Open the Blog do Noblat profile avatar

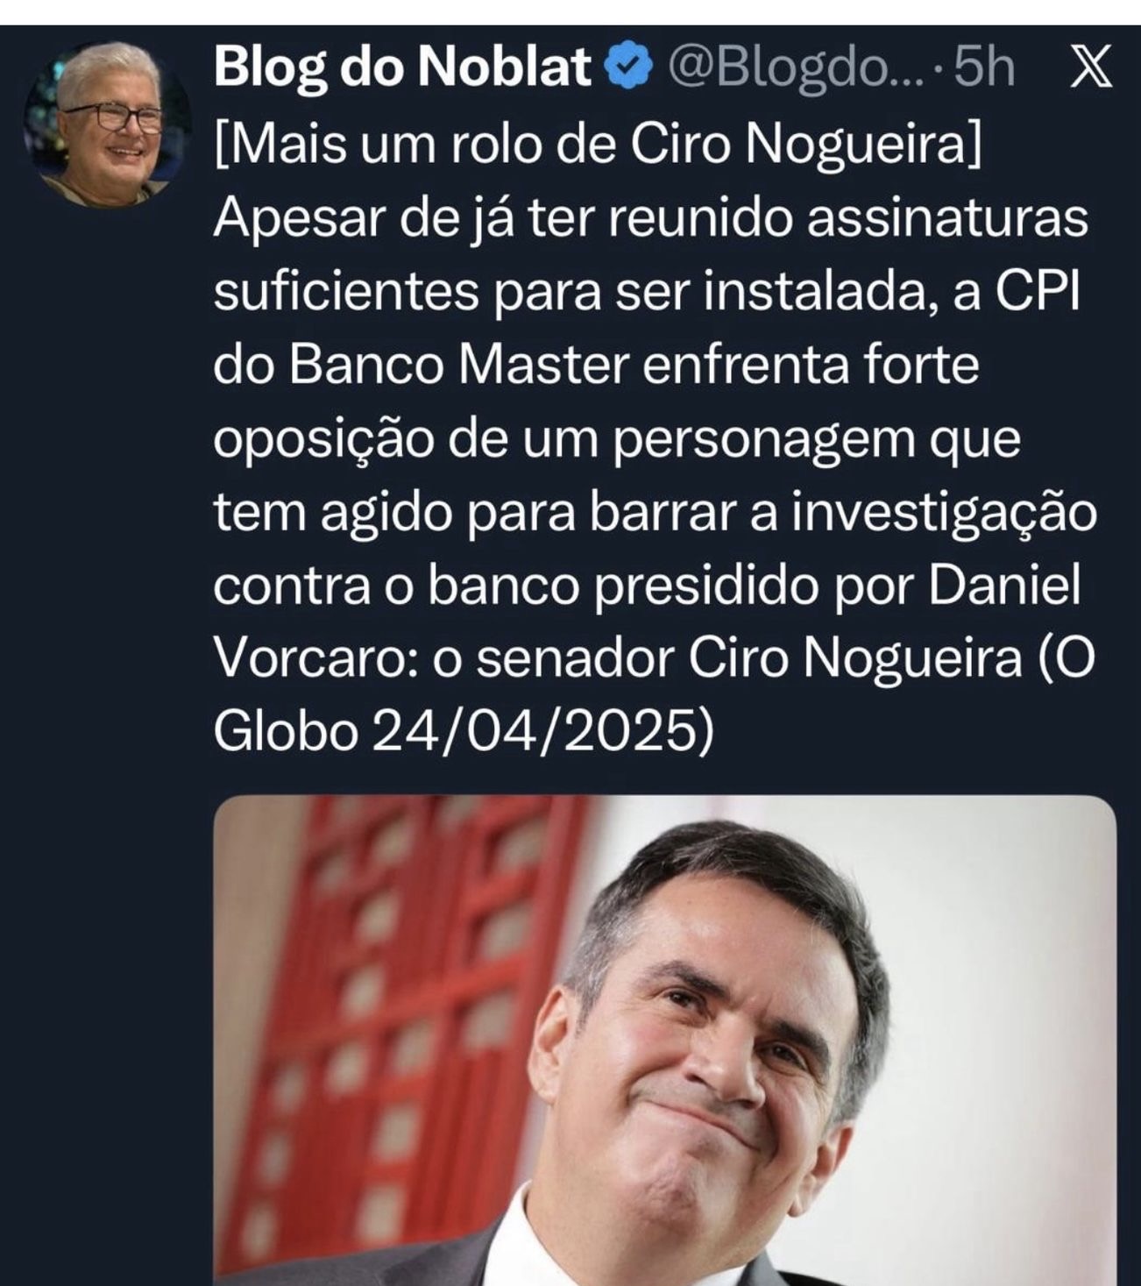[106, 125]
